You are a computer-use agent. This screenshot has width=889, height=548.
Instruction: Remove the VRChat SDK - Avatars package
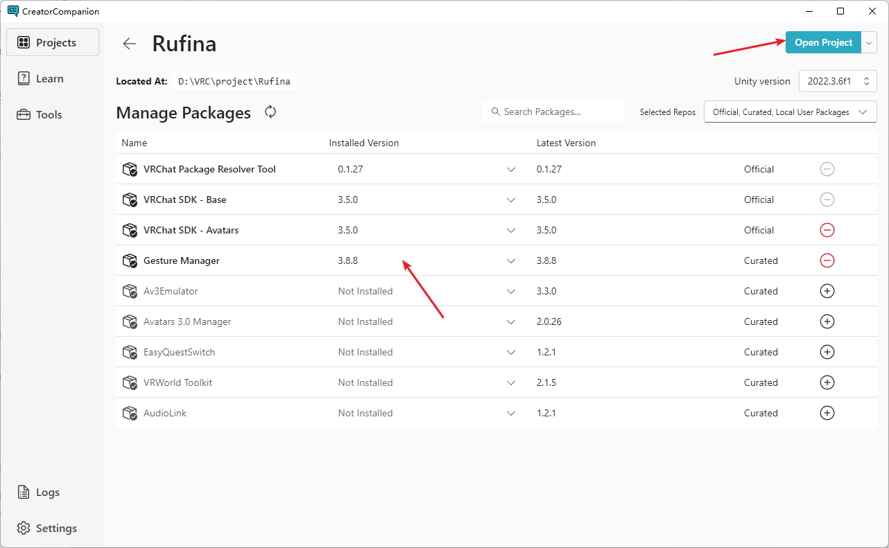827,230
